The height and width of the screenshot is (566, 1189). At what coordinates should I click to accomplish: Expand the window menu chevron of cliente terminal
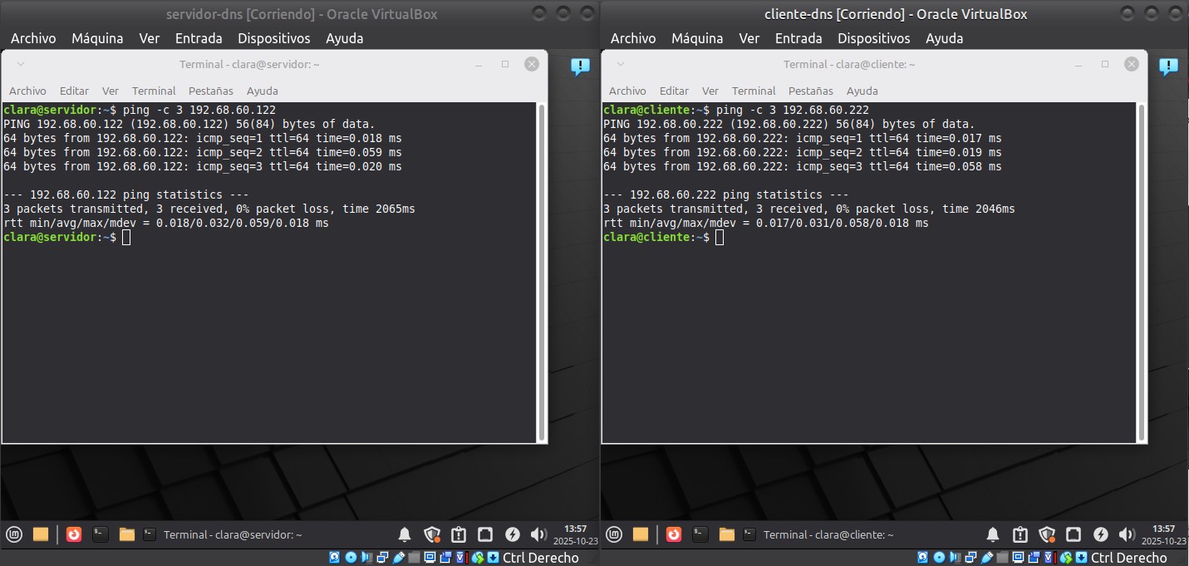coord(622,64)
